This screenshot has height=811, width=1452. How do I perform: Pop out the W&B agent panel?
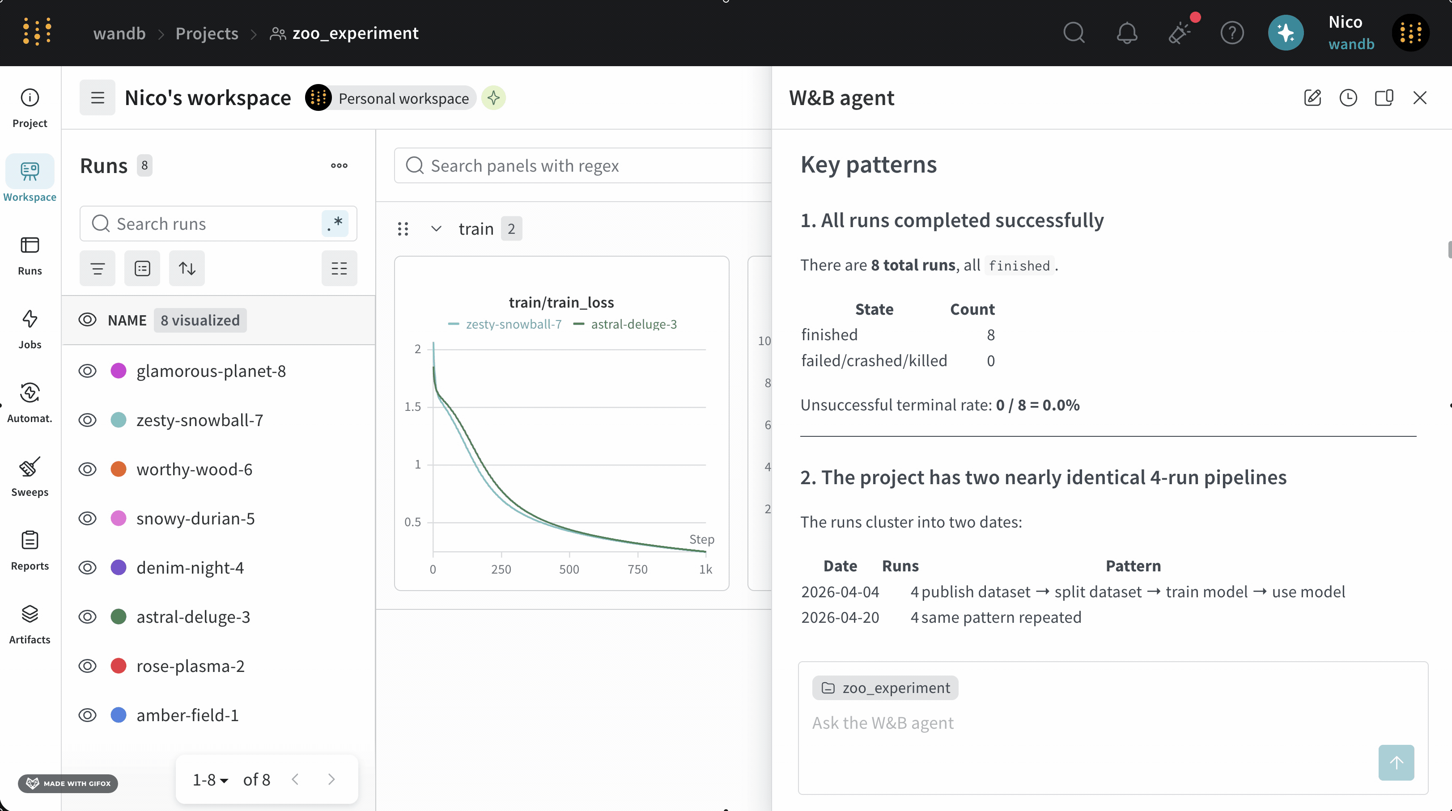click(1384, 97)
